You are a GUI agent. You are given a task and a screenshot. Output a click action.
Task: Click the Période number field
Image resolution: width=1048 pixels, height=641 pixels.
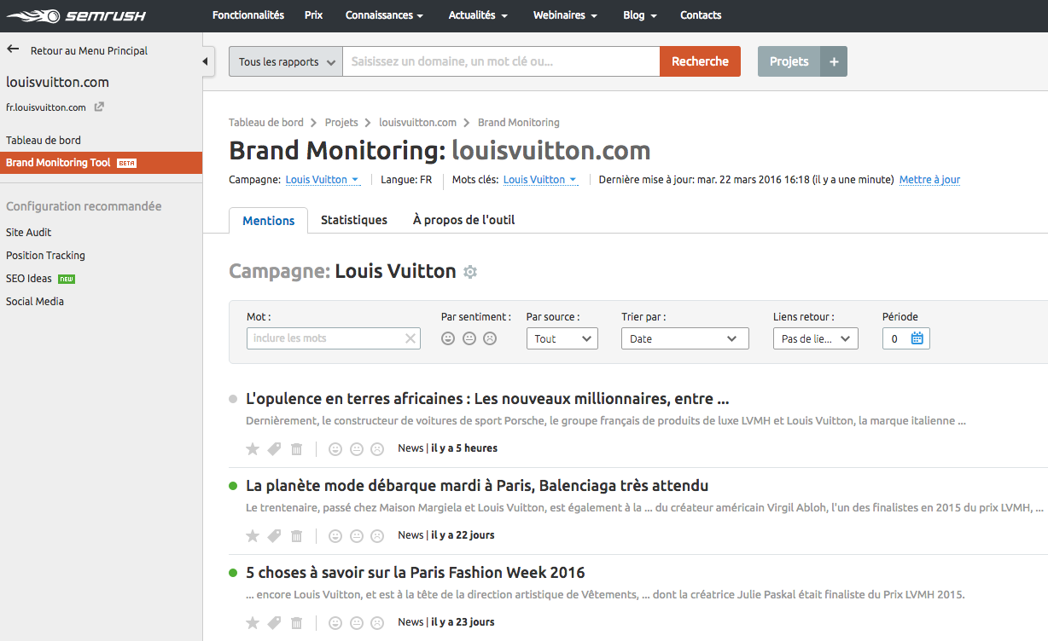pos(895,338)
